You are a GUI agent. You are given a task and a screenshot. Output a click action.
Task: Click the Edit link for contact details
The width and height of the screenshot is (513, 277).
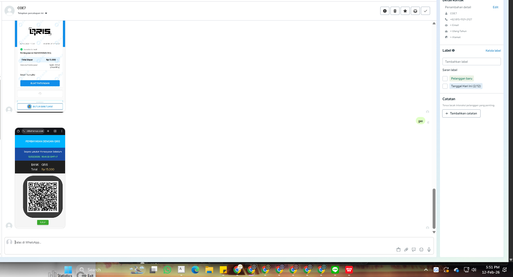click(496, 7)
